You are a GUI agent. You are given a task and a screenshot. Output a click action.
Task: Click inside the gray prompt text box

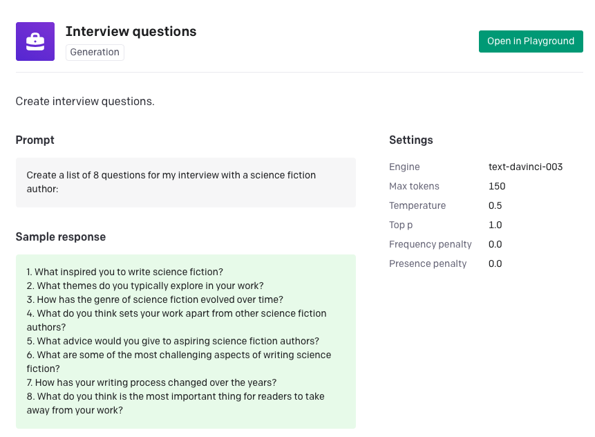[x=185, y=182]
